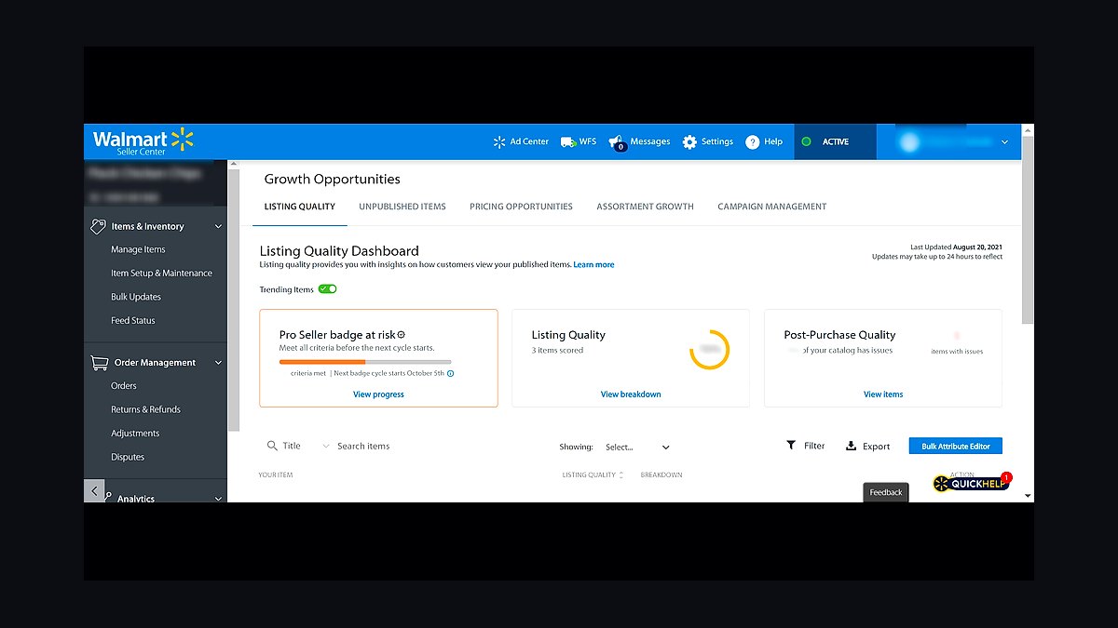Screen dimensions: 1118x628
Task: Open Ad Center via its spark icon
Action: (499, 142)
